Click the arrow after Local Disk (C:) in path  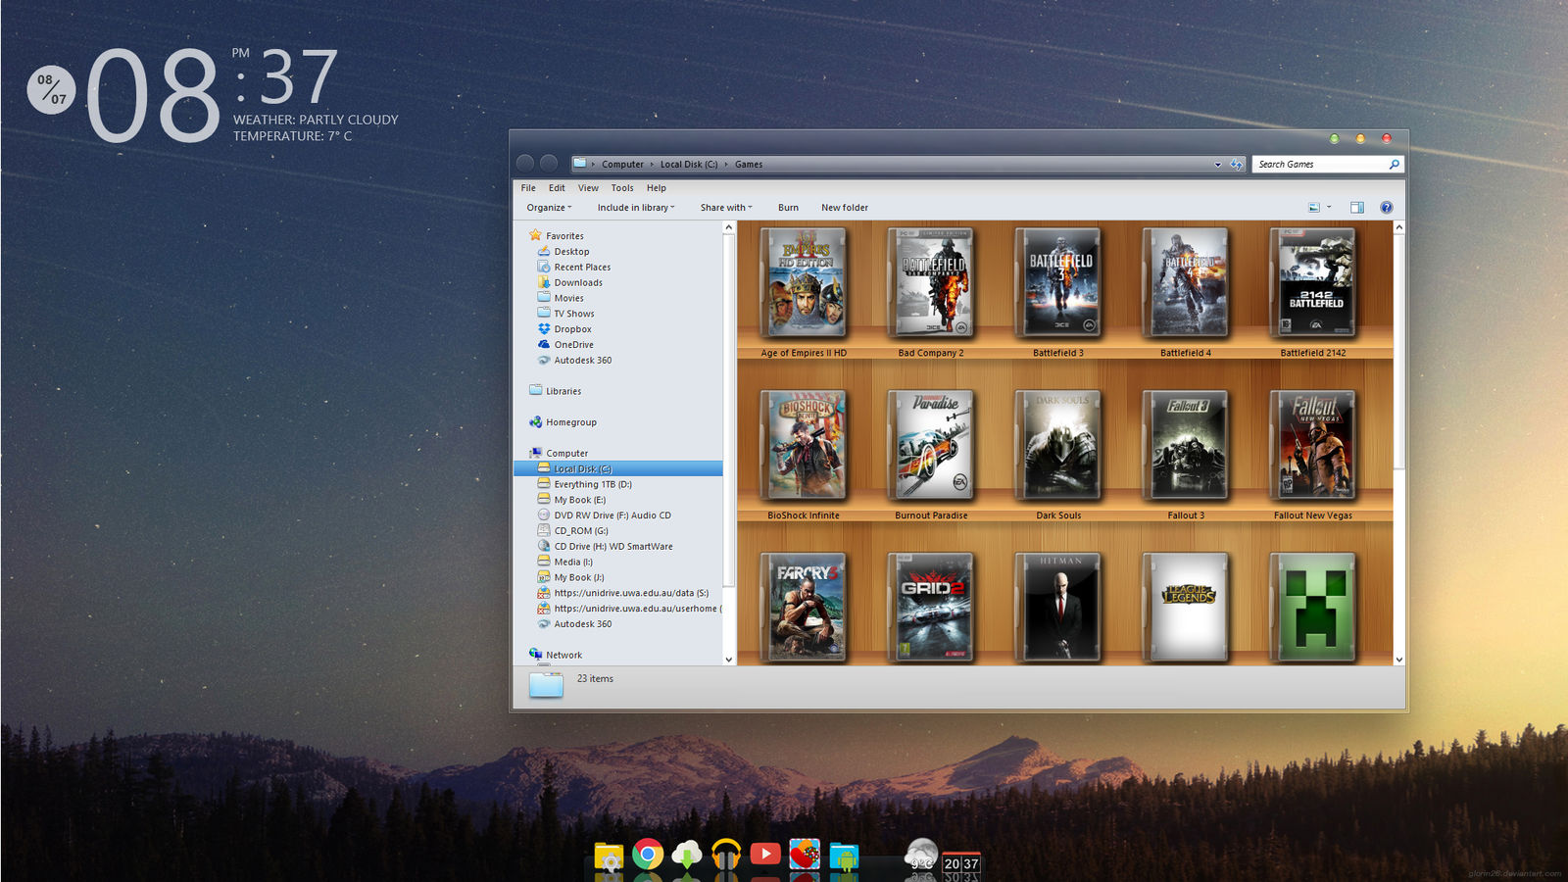[x=726, y=165]
